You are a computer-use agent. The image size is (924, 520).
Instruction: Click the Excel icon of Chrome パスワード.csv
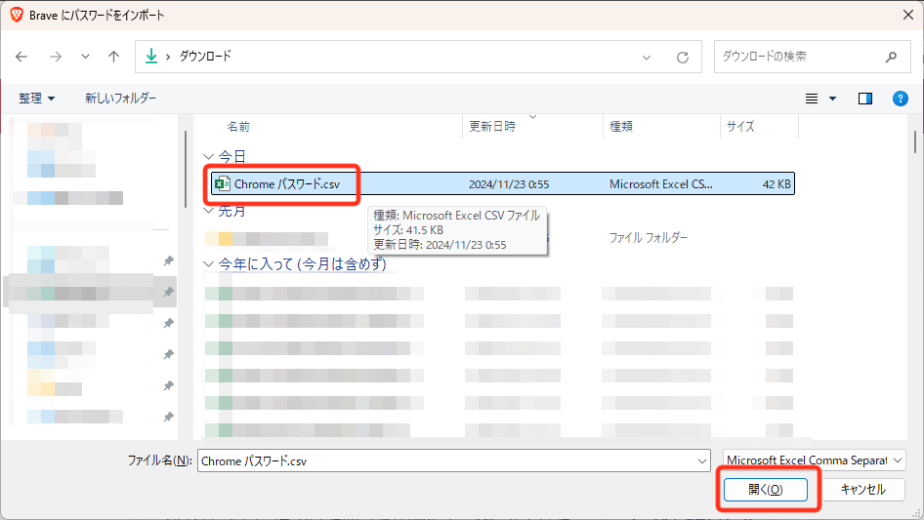(222, 183)
